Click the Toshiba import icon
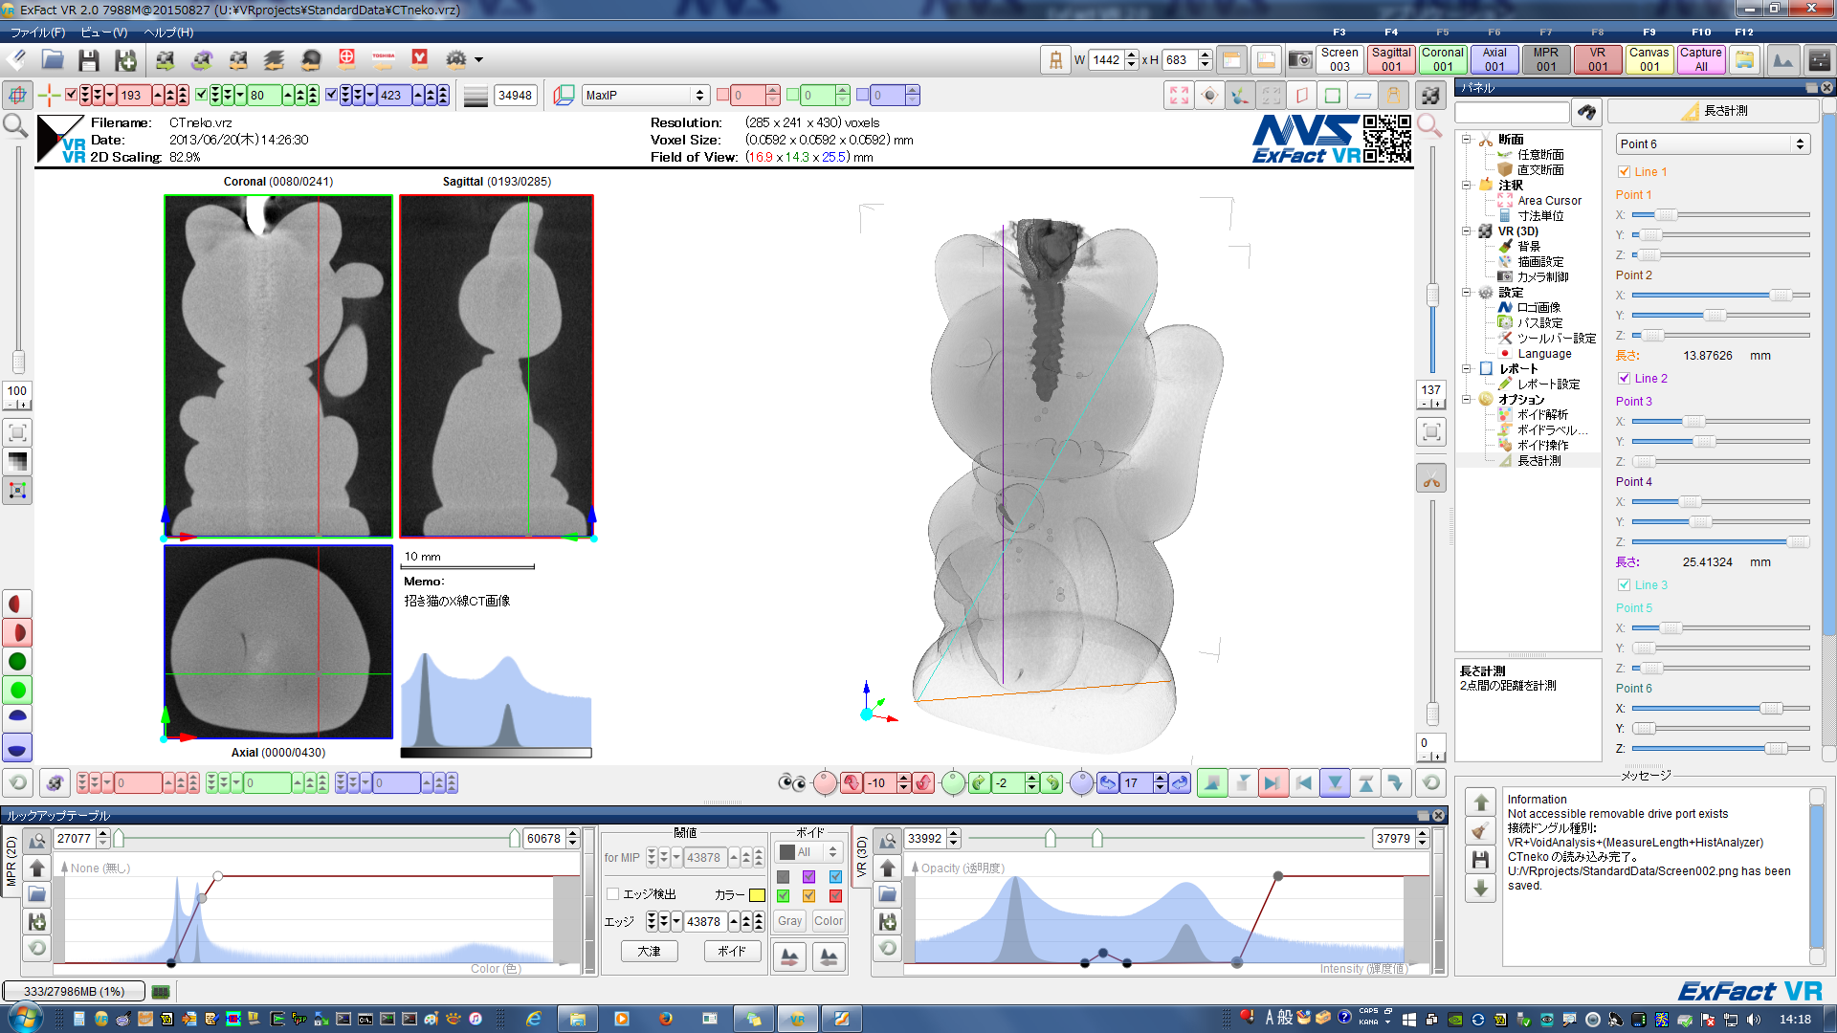The width and height of the screenshot is (1837, 1033). [384, 59]
